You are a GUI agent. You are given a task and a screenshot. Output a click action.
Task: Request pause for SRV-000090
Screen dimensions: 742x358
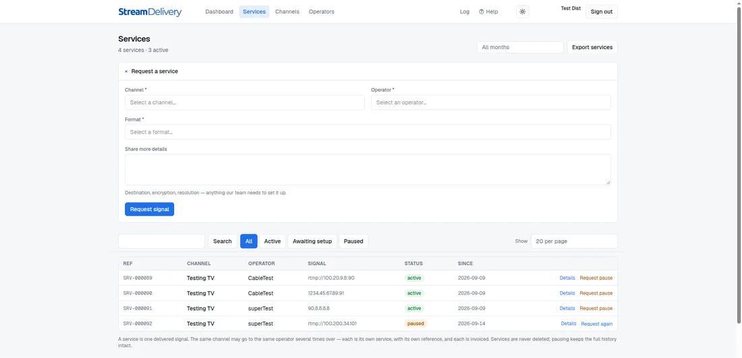(596, 293)
